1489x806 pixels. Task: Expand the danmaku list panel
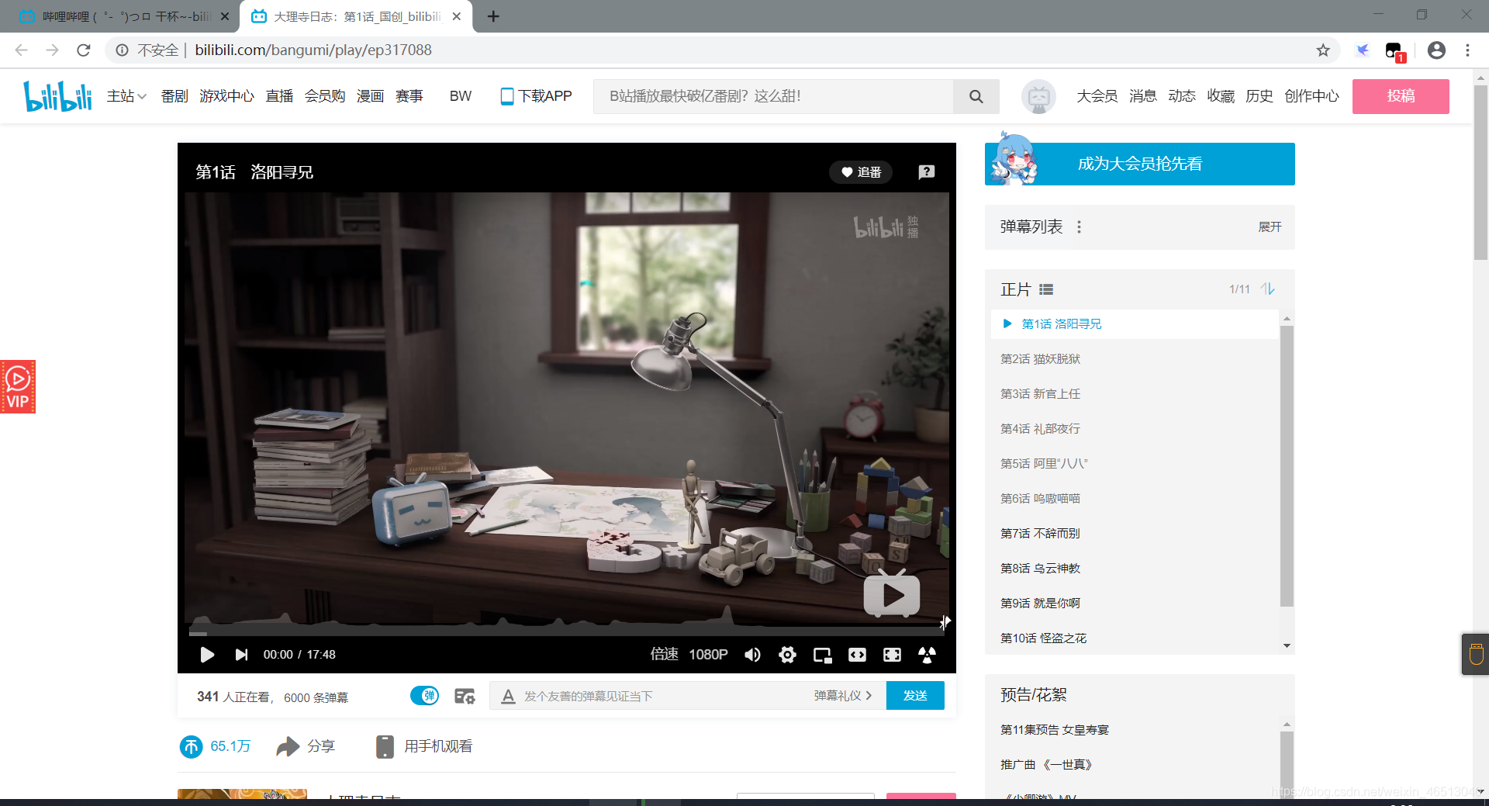pos(1270,227)
